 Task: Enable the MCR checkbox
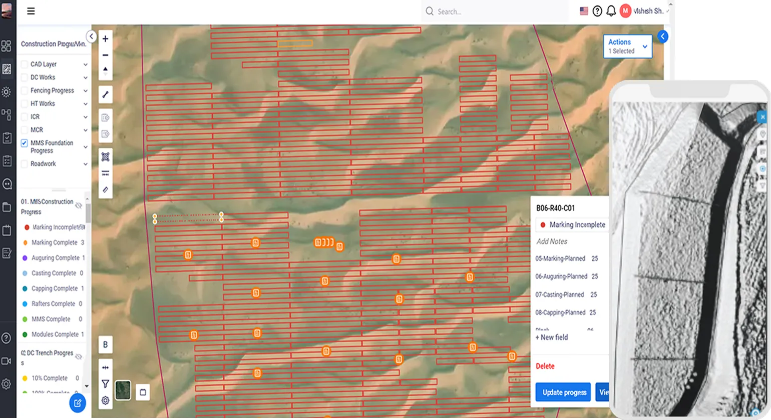point(24,130)
